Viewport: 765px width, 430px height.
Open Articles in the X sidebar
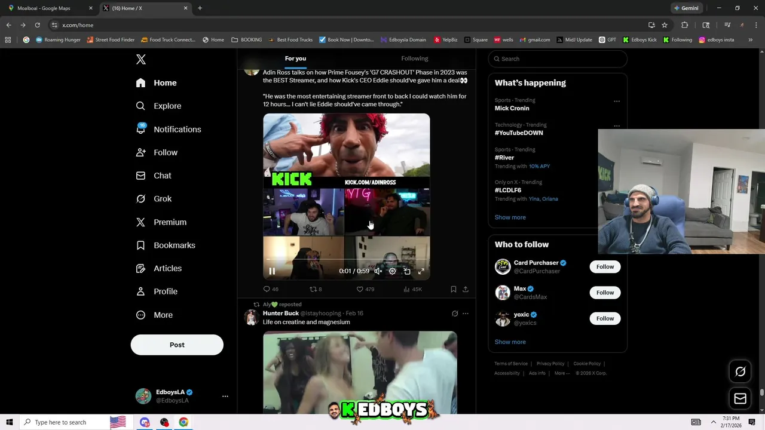(160, 268)
